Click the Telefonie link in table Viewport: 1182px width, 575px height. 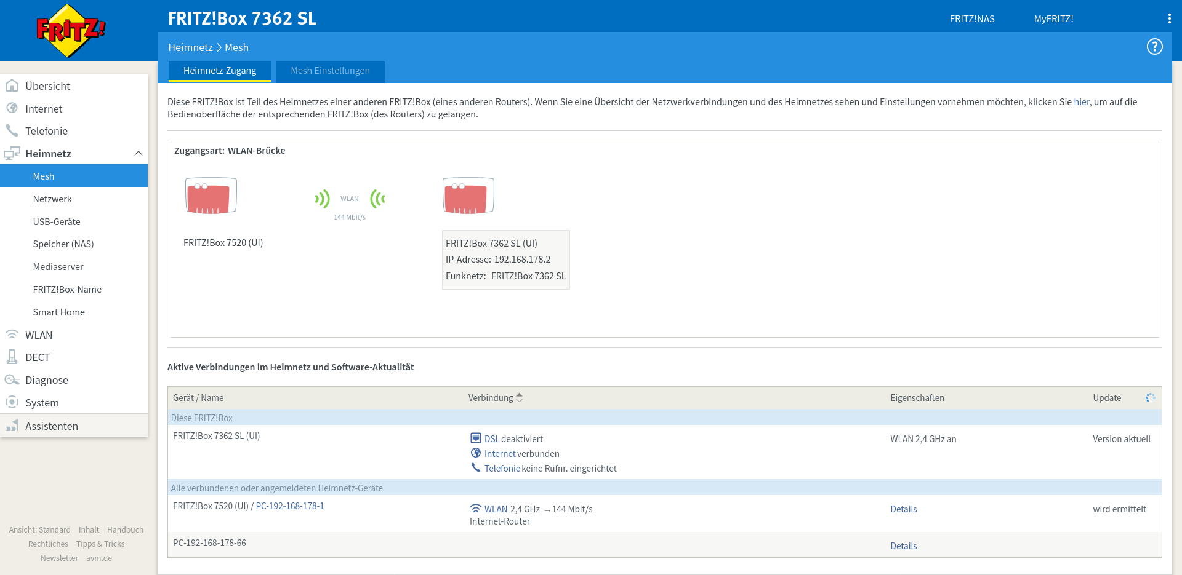coord(502,468)
